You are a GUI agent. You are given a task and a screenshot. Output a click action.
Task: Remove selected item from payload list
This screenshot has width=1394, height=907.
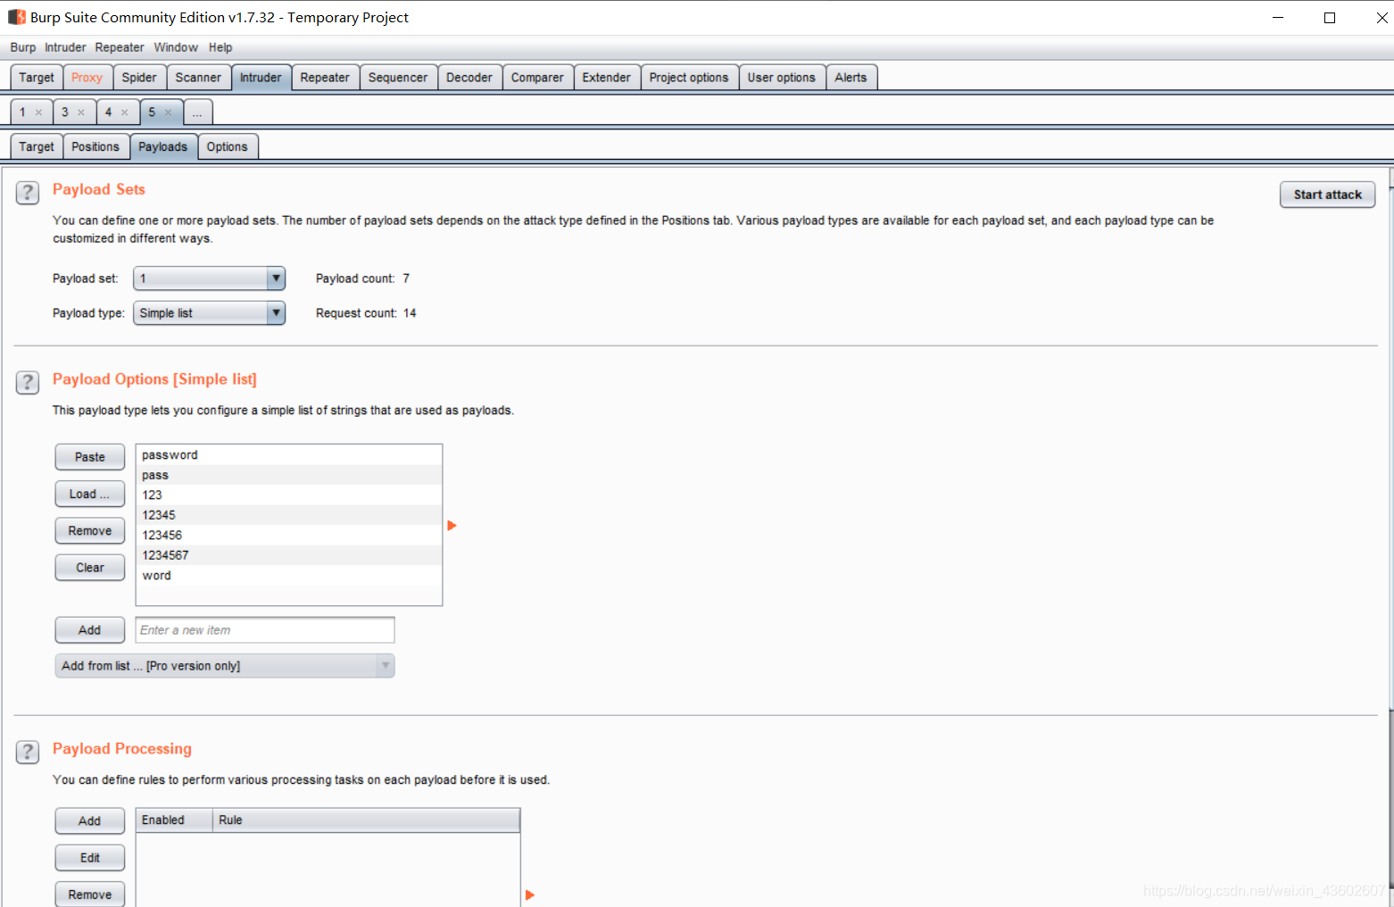pyautogui.click(x=90, y=530)
